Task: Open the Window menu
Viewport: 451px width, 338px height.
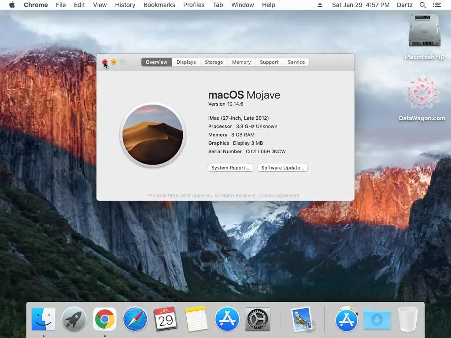Action: point(243,5)
